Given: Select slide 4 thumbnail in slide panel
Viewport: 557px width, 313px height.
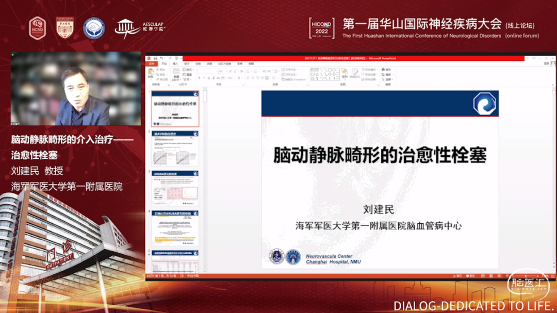Looking at the screenshot, I should [175, 228].
